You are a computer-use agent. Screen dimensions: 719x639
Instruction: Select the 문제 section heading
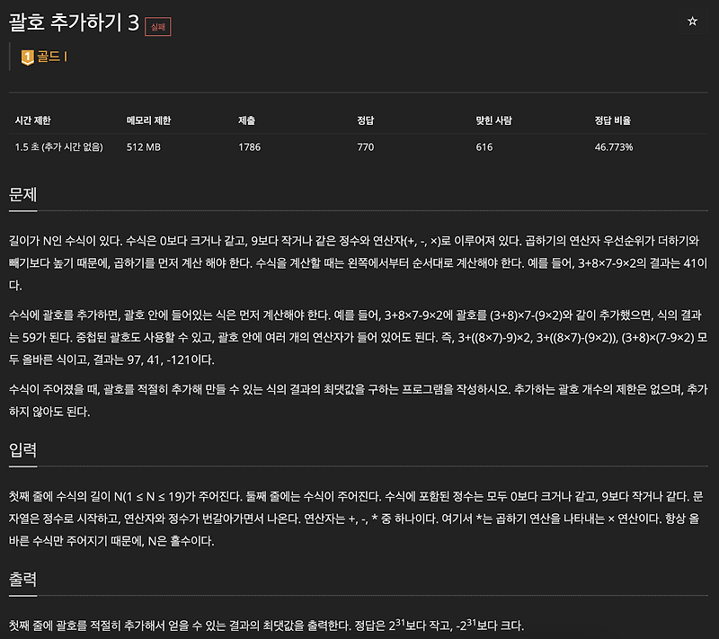22,194
